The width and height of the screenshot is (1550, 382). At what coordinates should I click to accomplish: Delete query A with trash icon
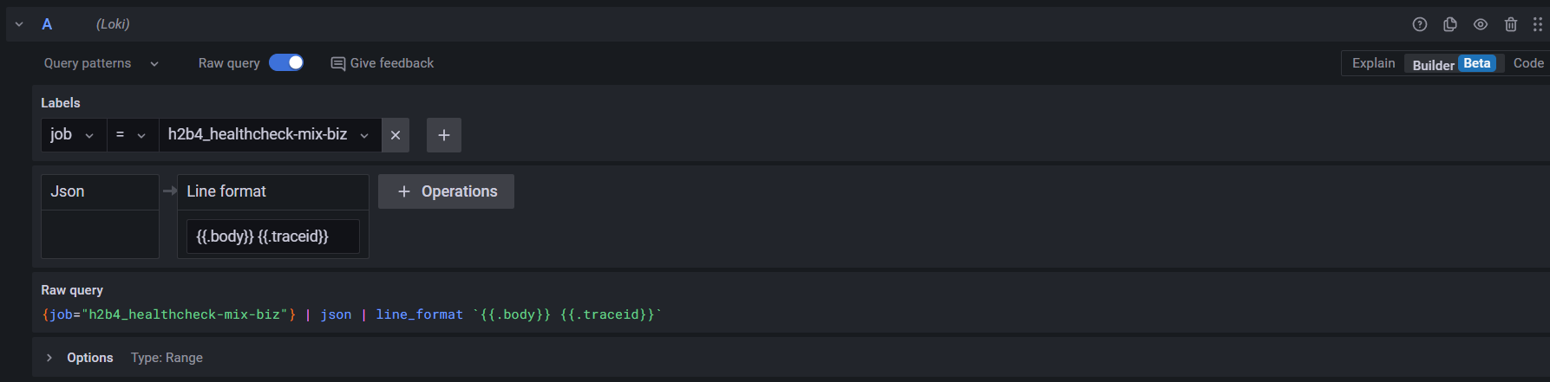click(1511, 24)
